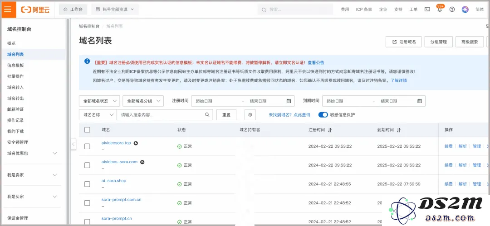This screenshot has height=226, width=490.
Task: Open the expiry date calendar icon
Action: click(x=419, y=101)
